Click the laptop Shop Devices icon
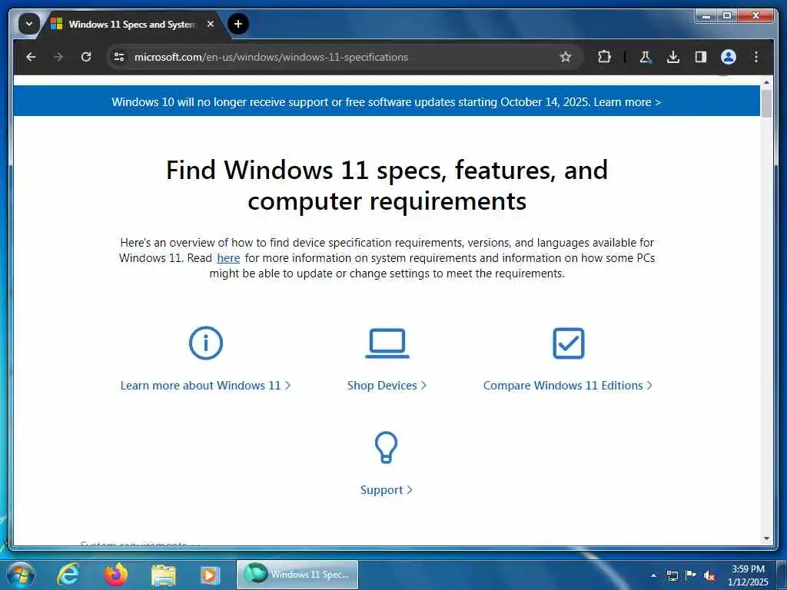Image resolution: width=787 pixels, height=590 pixels. tap(387, 343)
